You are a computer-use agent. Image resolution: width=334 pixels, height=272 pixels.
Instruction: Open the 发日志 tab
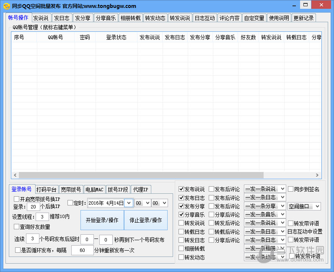click(x=62, y=18)
